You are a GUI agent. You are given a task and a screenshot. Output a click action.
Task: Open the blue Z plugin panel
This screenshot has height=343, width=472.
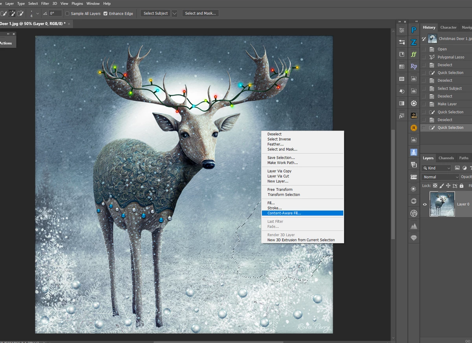tap(414, 42)
